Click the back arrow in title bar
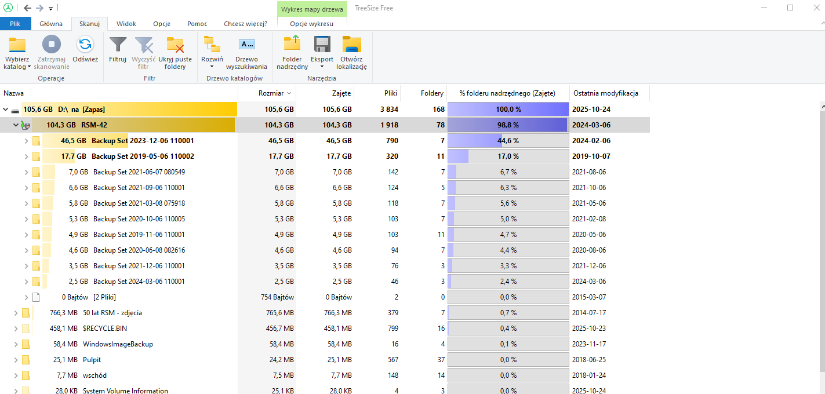Viewport: 825px width, 394px height. coord(27,8)
